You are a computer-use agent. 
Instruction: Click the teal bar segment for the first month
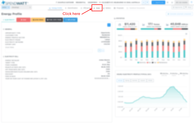pos(126,54)
